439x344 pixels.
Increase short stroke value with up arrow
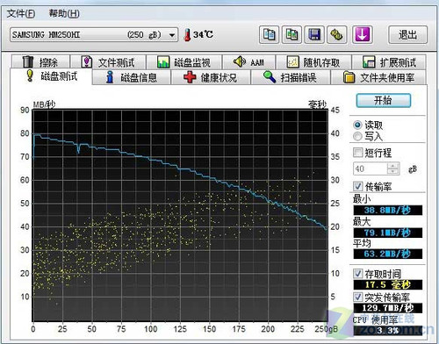tap(392, 166)
